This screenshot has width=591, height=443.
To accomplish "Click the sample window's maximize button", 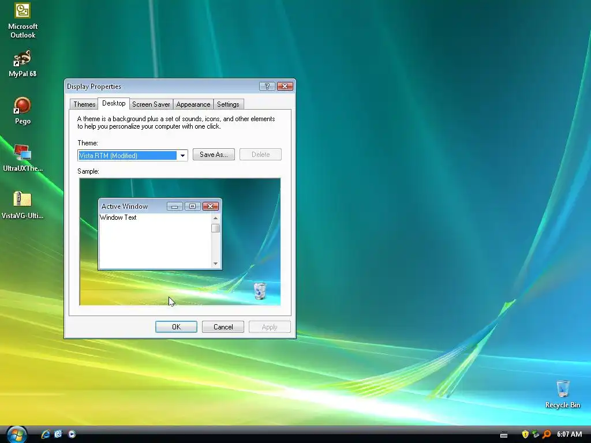I will [192, 207].
